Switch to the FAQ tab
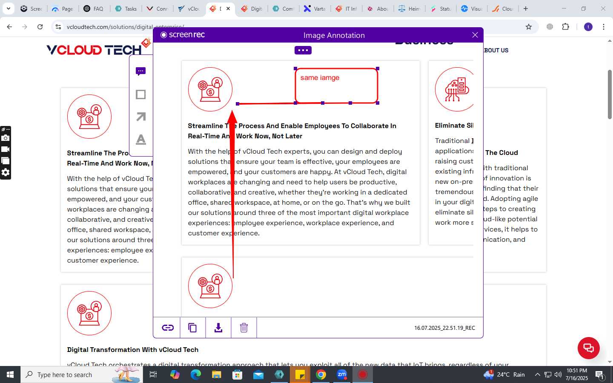The height and width of the screenshot is (383, 613). [x=94, y=9]
